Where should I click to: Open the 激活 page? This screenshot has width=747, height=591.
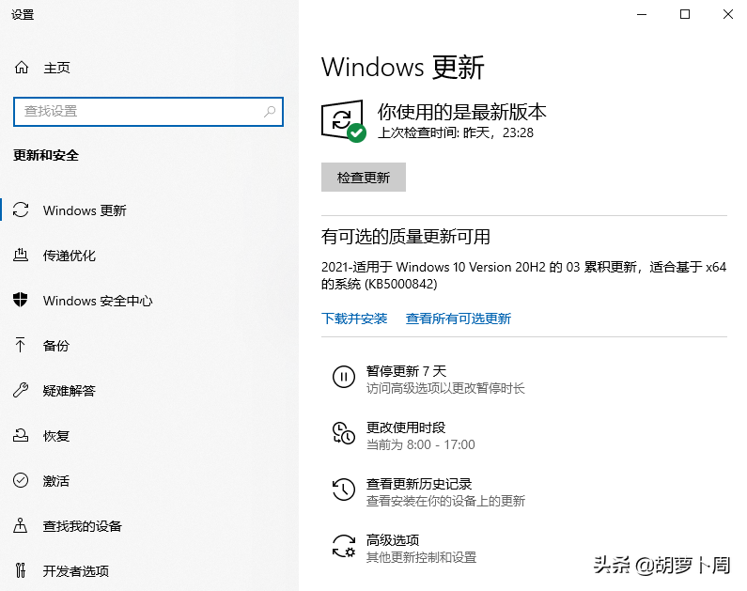[56, 481]
